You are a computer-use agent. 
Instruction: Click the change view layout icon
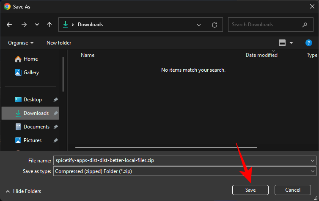tap(282, 43)
